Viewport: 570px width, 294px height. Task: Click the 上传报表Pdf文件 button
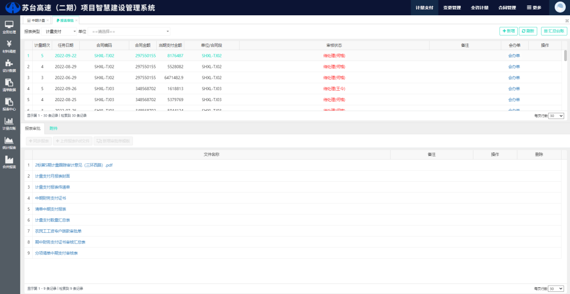coord(72,141)
